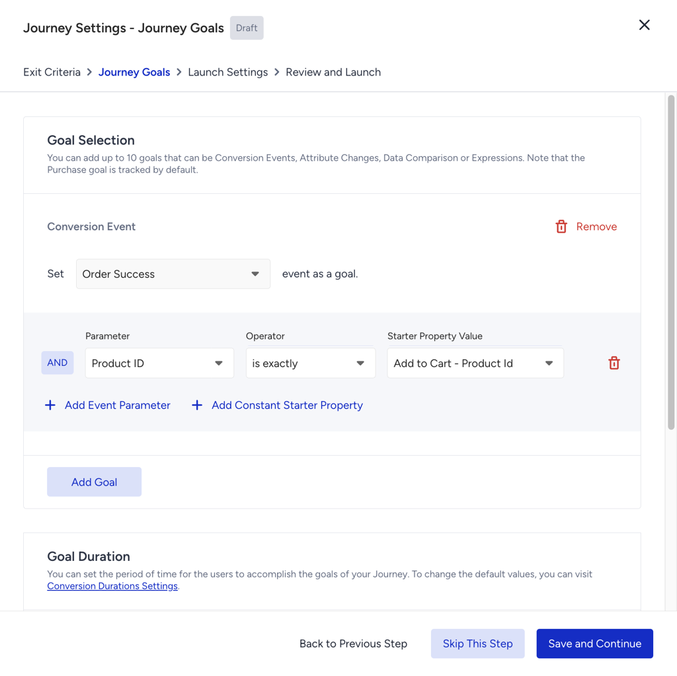This screenshot has height=676, width=677.
Task: Open Conversion Durations Settings link
Action: 112,586
